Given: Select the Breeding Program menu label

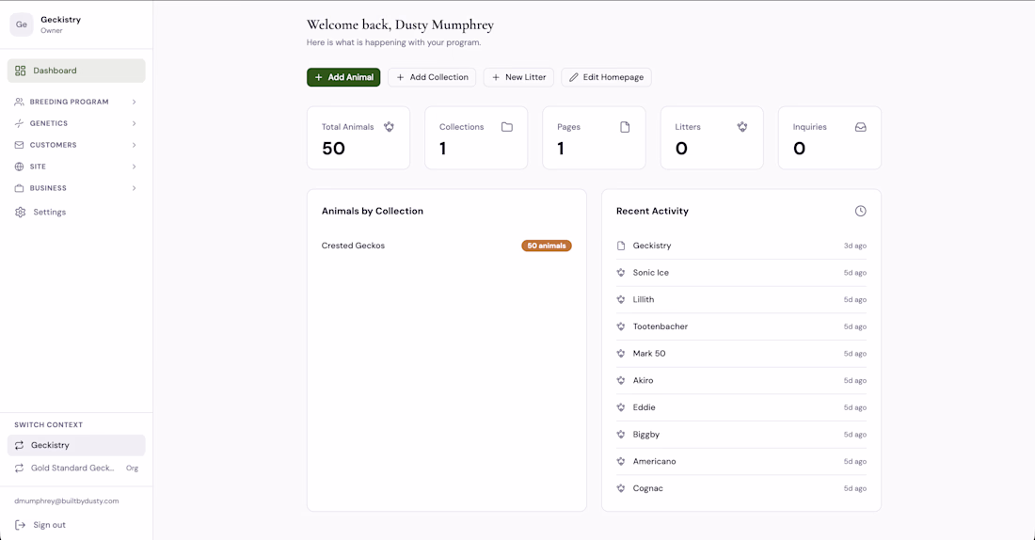Looking at the screenshot, I should click(70, 102).
